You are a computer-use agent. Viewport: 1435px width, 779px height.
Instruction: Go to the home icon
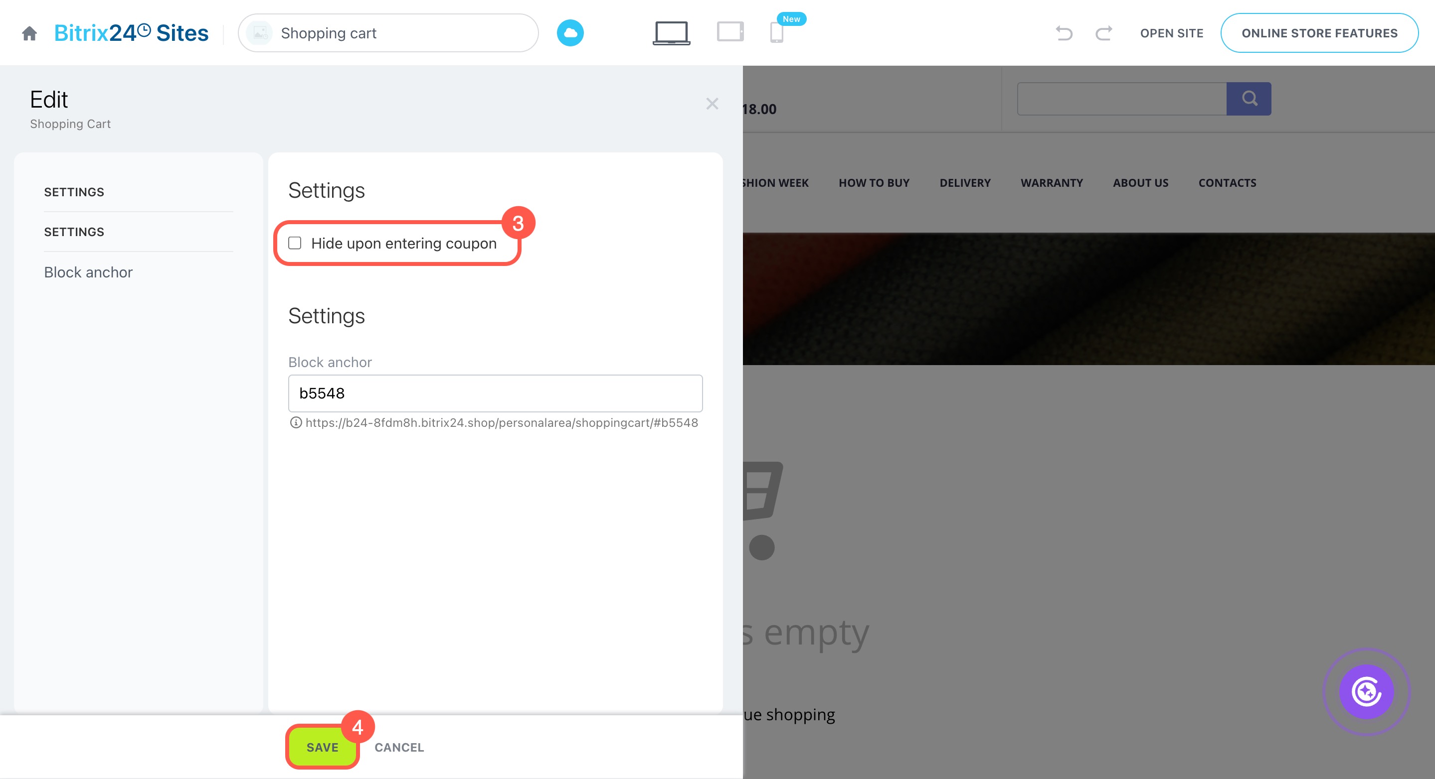coord(29,33)
